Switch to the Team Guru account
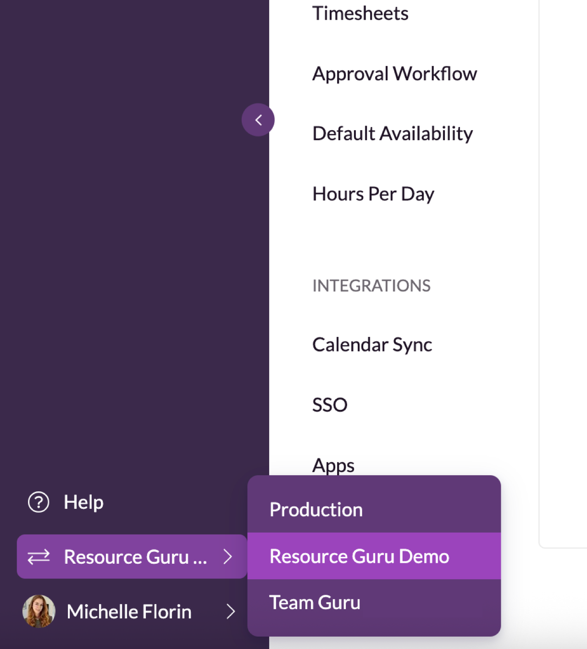Screen dimensions: 587x649 374,602
